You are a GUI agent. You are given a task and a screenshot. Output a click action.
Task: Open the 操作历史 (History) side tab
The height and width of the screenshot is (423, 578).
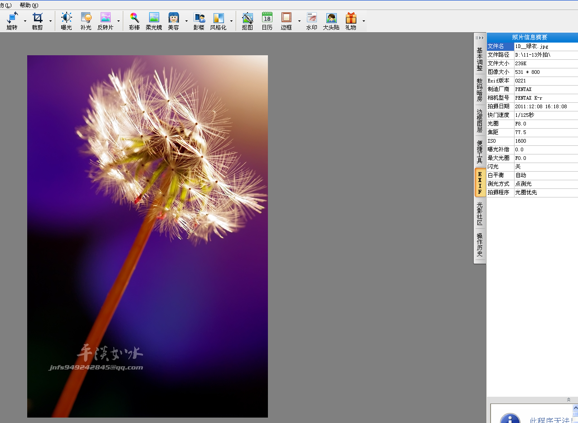[480, 245]
